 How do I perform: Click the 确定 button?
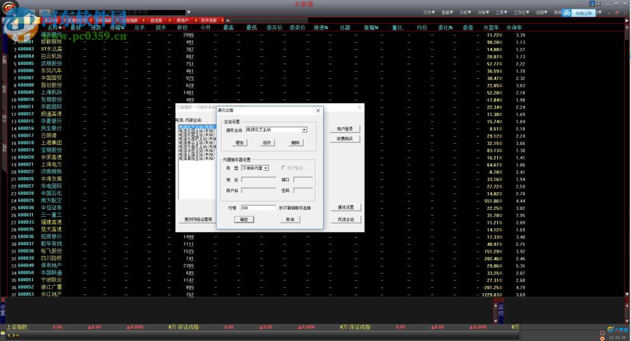(244, 219)
